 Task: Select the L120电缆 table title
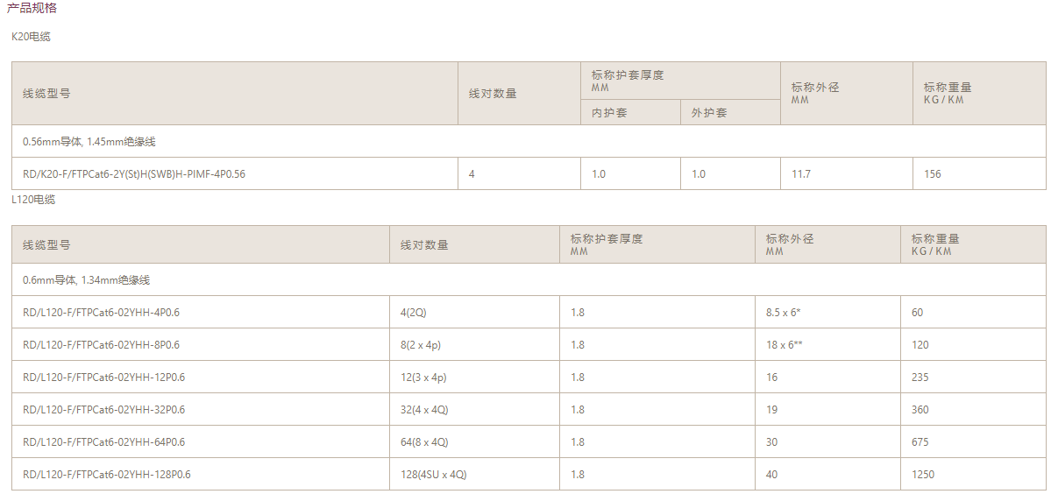click(34, 200)
